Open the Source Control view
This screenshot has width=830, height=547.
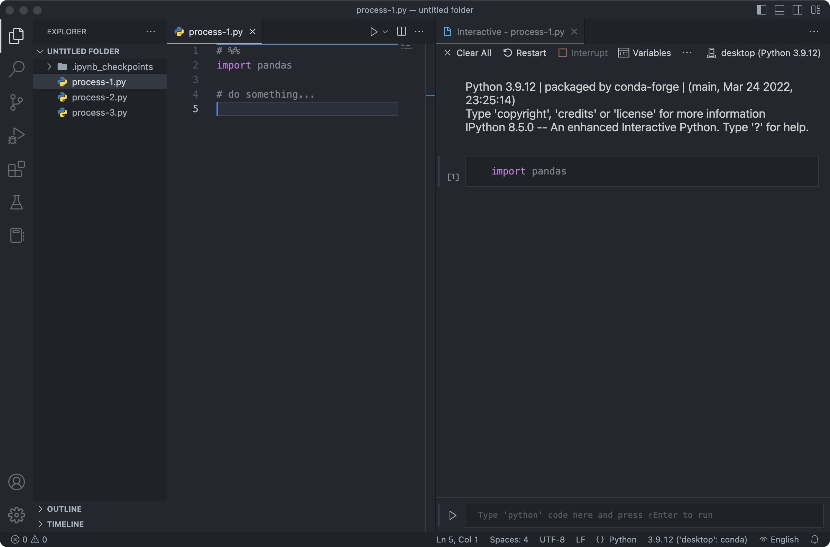(x=16, y=102)
